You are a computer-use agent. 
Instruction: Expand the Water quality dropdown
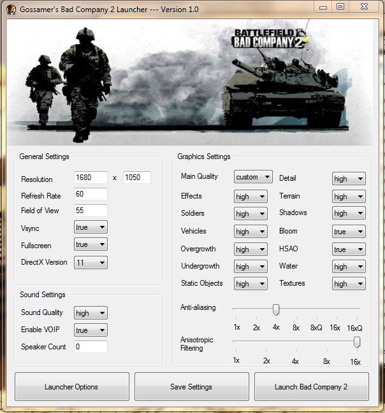349,267
